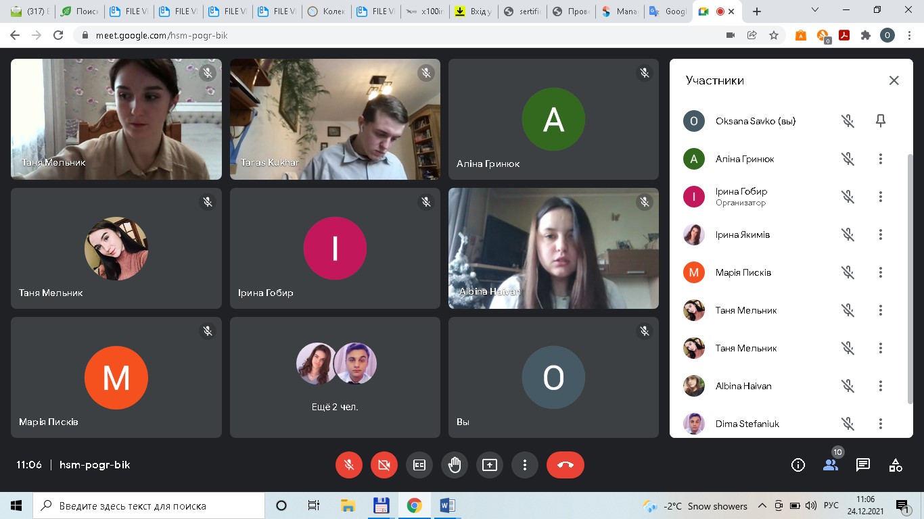The width and height of the screenshot is (924, 519).
Task: Toggle the microphone mute button
Action: pos(348,465)
